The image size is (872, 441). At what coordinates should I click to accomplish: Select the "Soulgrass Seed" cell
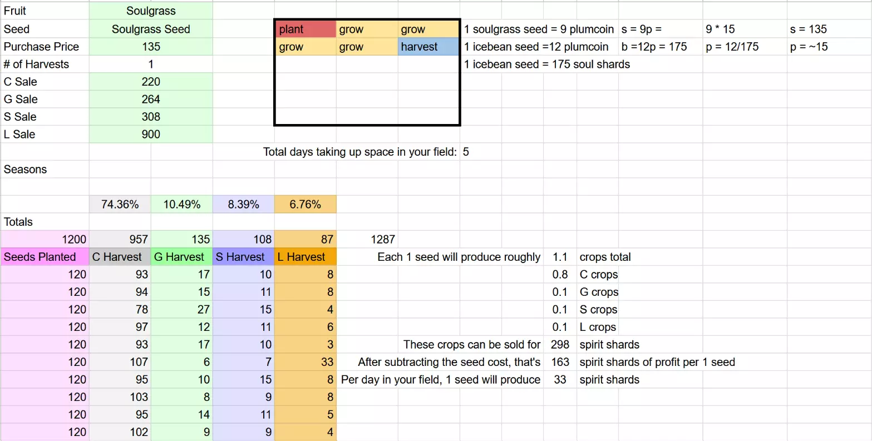click(x=151, y=29)
